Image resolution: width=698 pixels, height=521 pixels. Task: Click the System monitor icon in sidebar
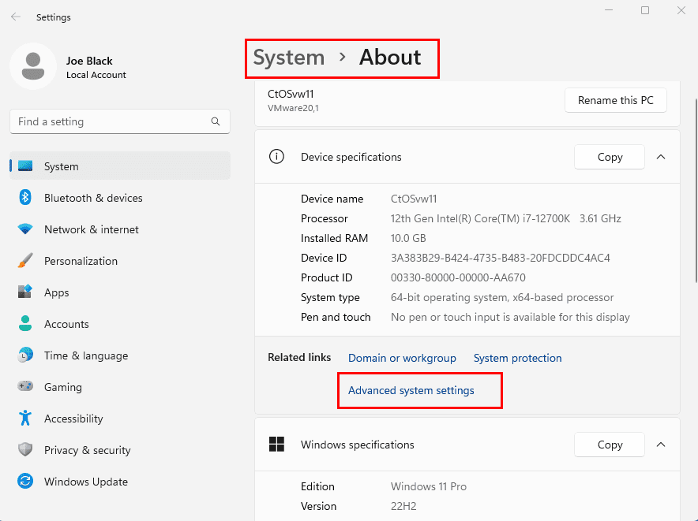pos(25,166)
